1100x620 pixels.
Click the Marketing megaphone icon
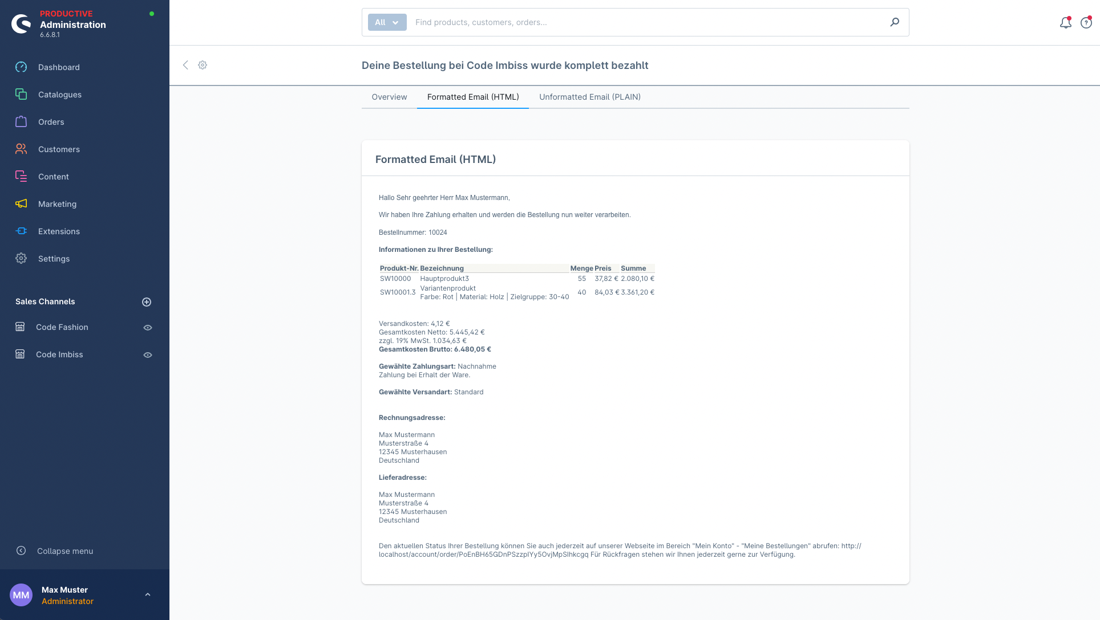(x=21, y=203)
